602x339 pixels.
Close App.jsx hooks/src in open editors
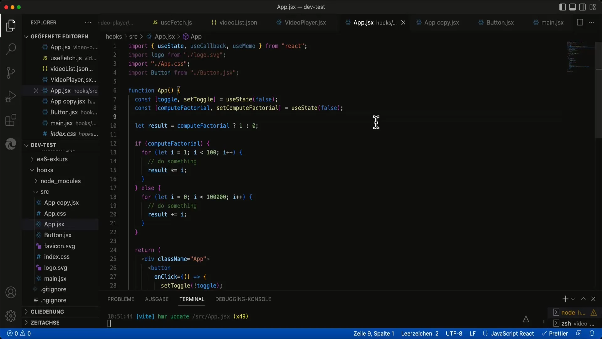[36, 91]
